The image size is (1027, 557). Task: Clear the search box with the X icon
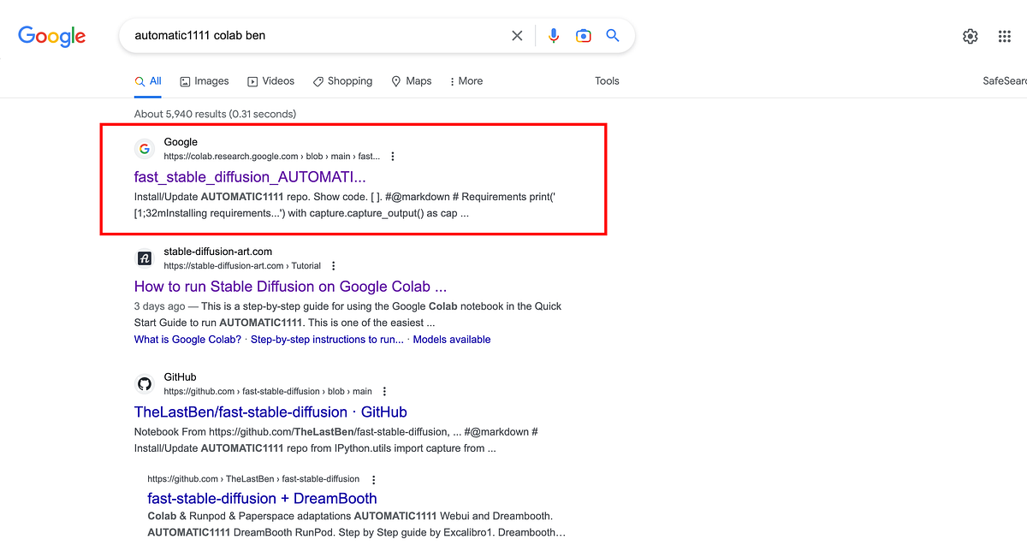pos(517,35)
